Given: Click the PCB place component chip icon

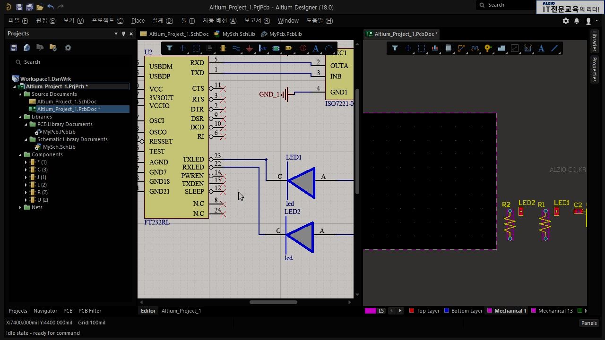Looking at the screenshot, I should 449,48.
